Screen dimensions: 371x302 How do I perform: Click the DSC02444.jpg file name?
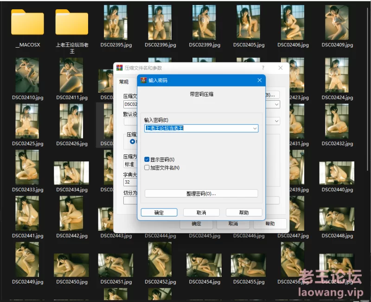tap(160, 236)
